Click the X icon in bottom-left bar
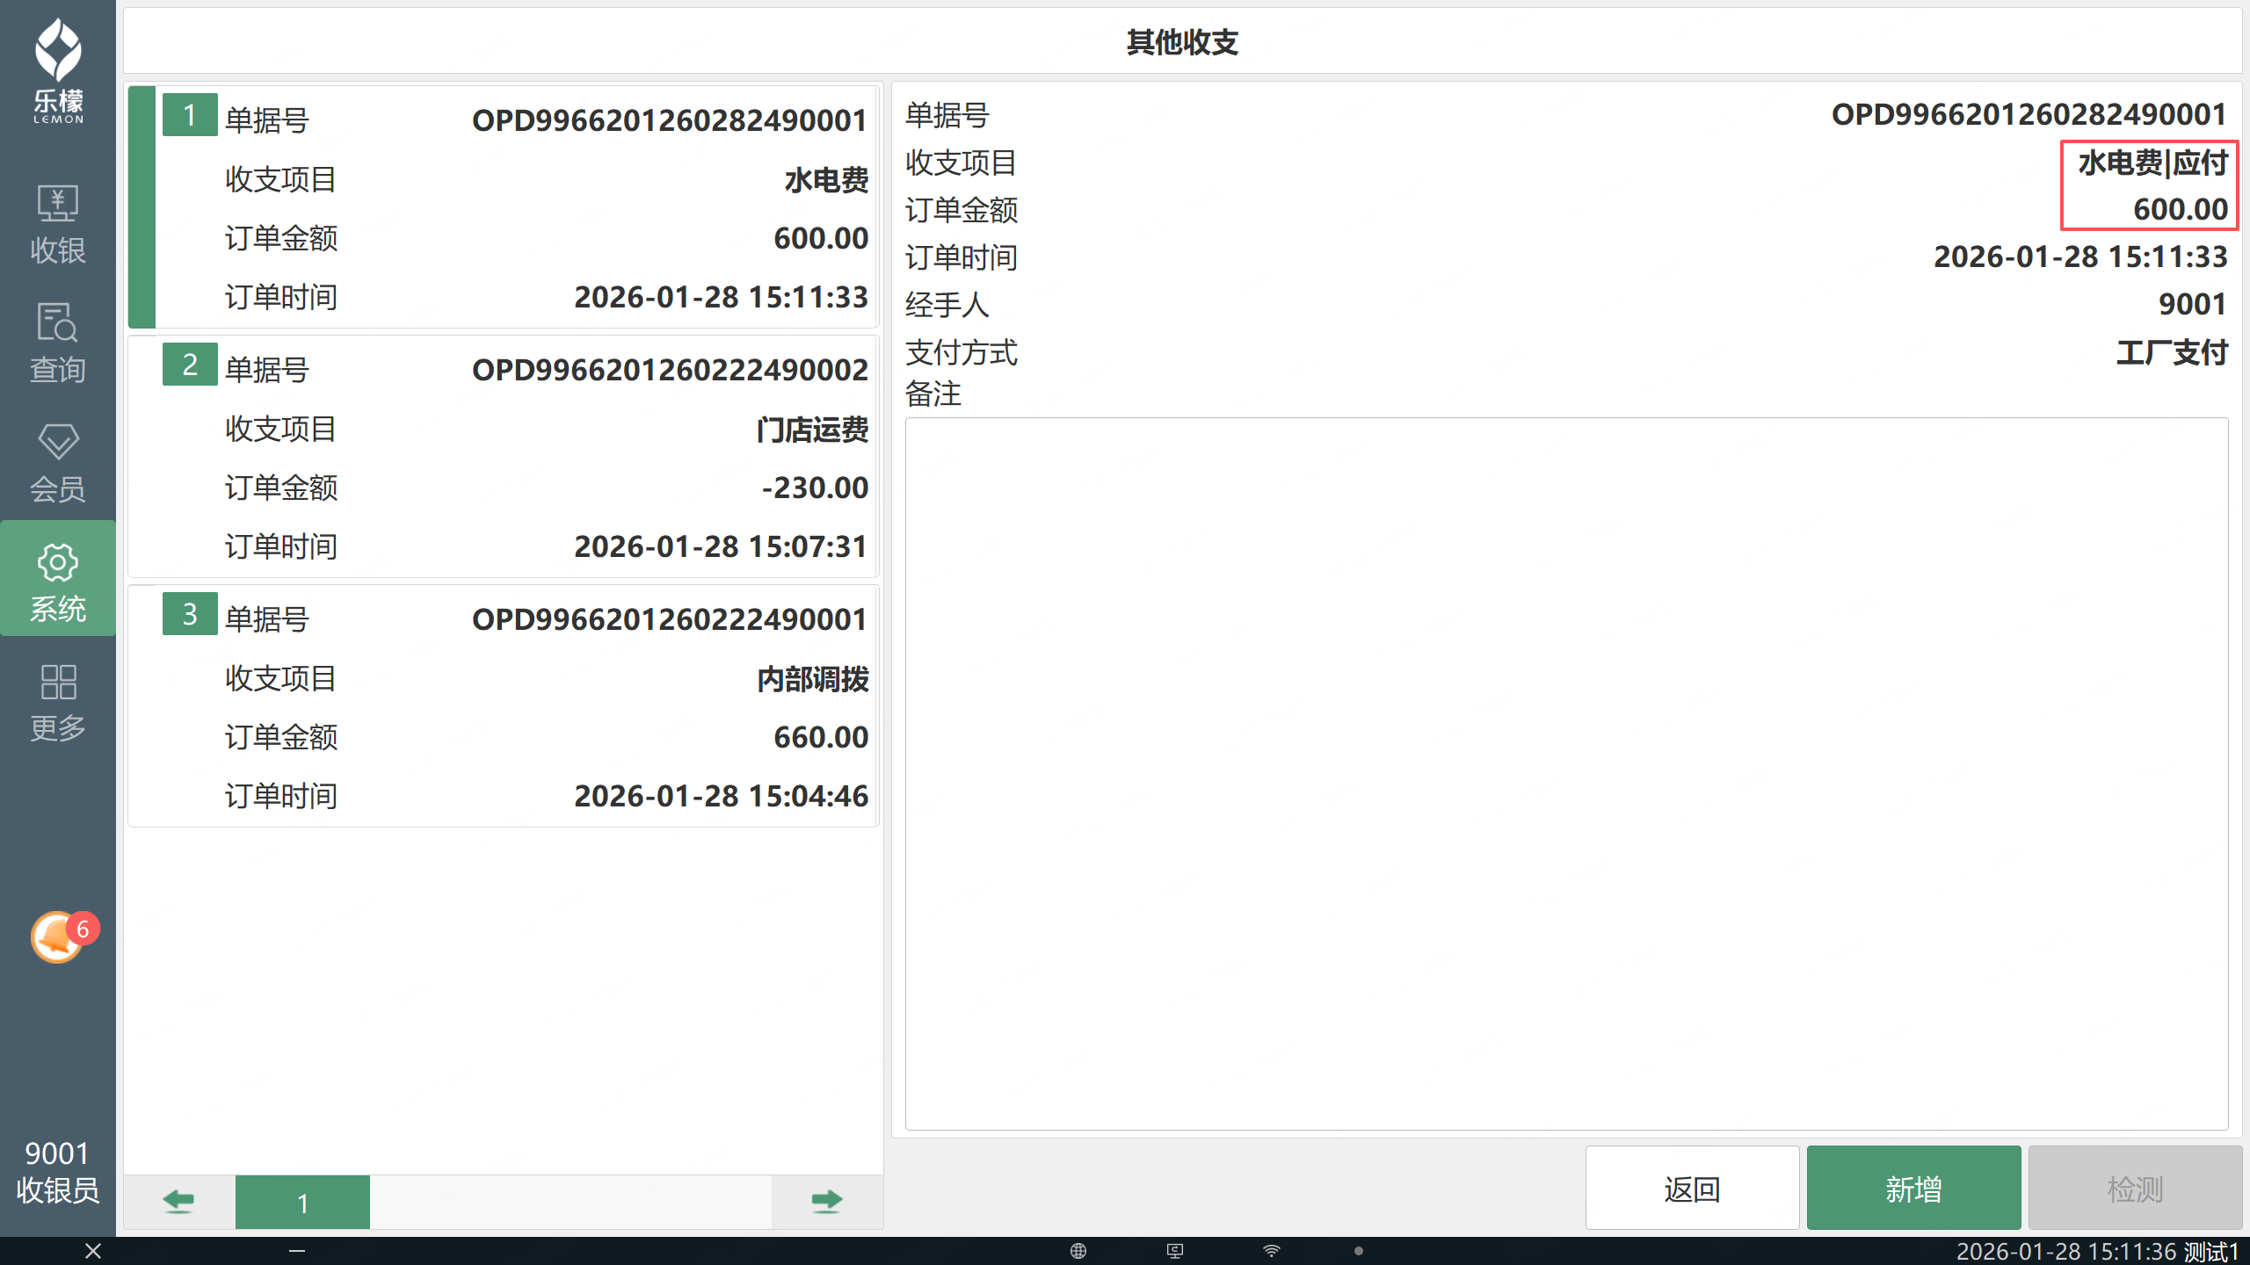2250x1265 pixels. [93, 1251]
